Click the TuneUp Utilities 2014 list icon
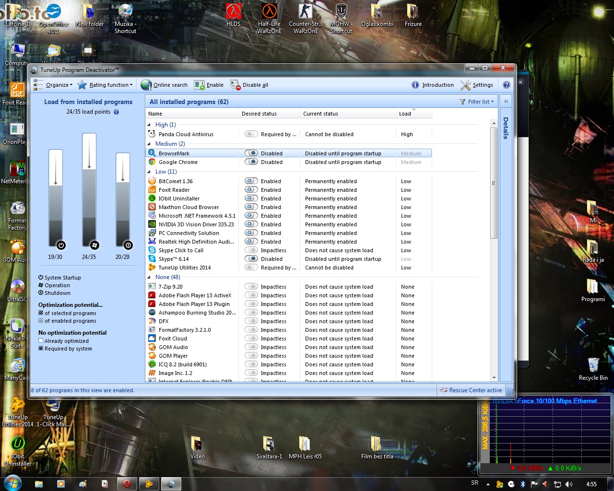Image resolution: width=614 pixels, height=491 pixels. point(152,268)
